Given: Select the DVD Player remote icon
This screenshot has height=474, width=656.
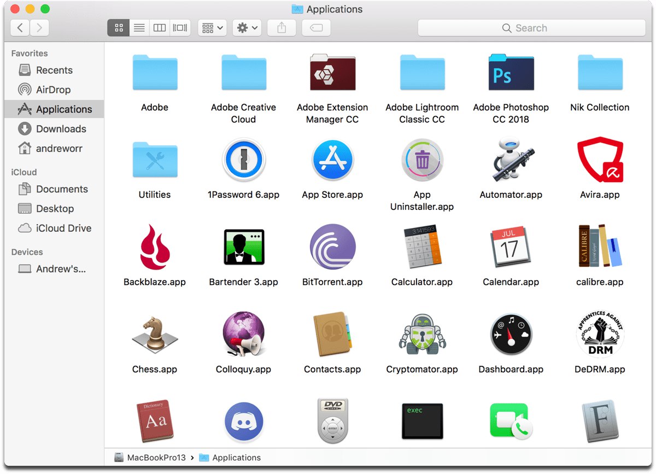Looking at the screenshot, I should [x=332, y=421].
